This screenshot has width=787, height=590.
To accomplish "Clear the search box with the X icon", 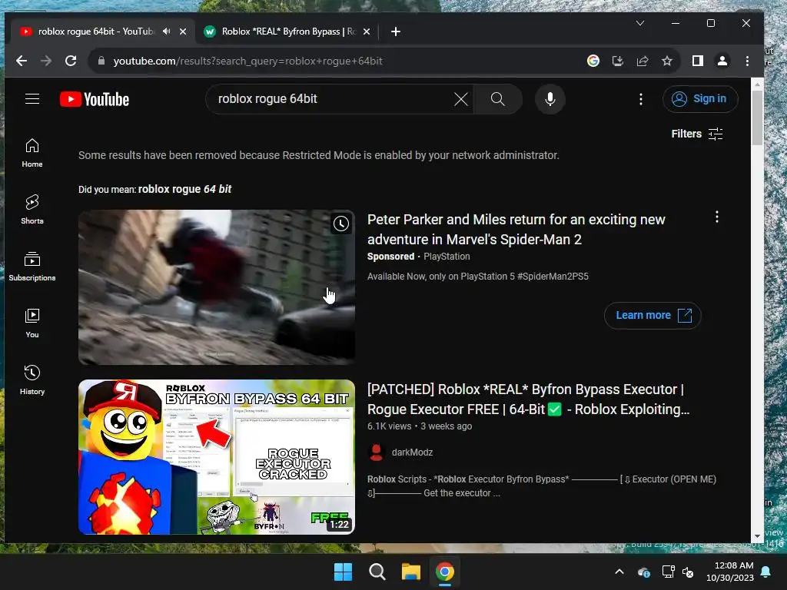I will click(x=461, y=99).
